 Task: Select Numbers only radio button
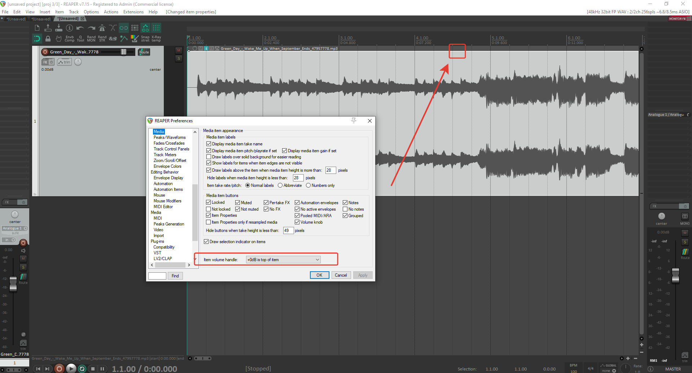coord(308,185)
